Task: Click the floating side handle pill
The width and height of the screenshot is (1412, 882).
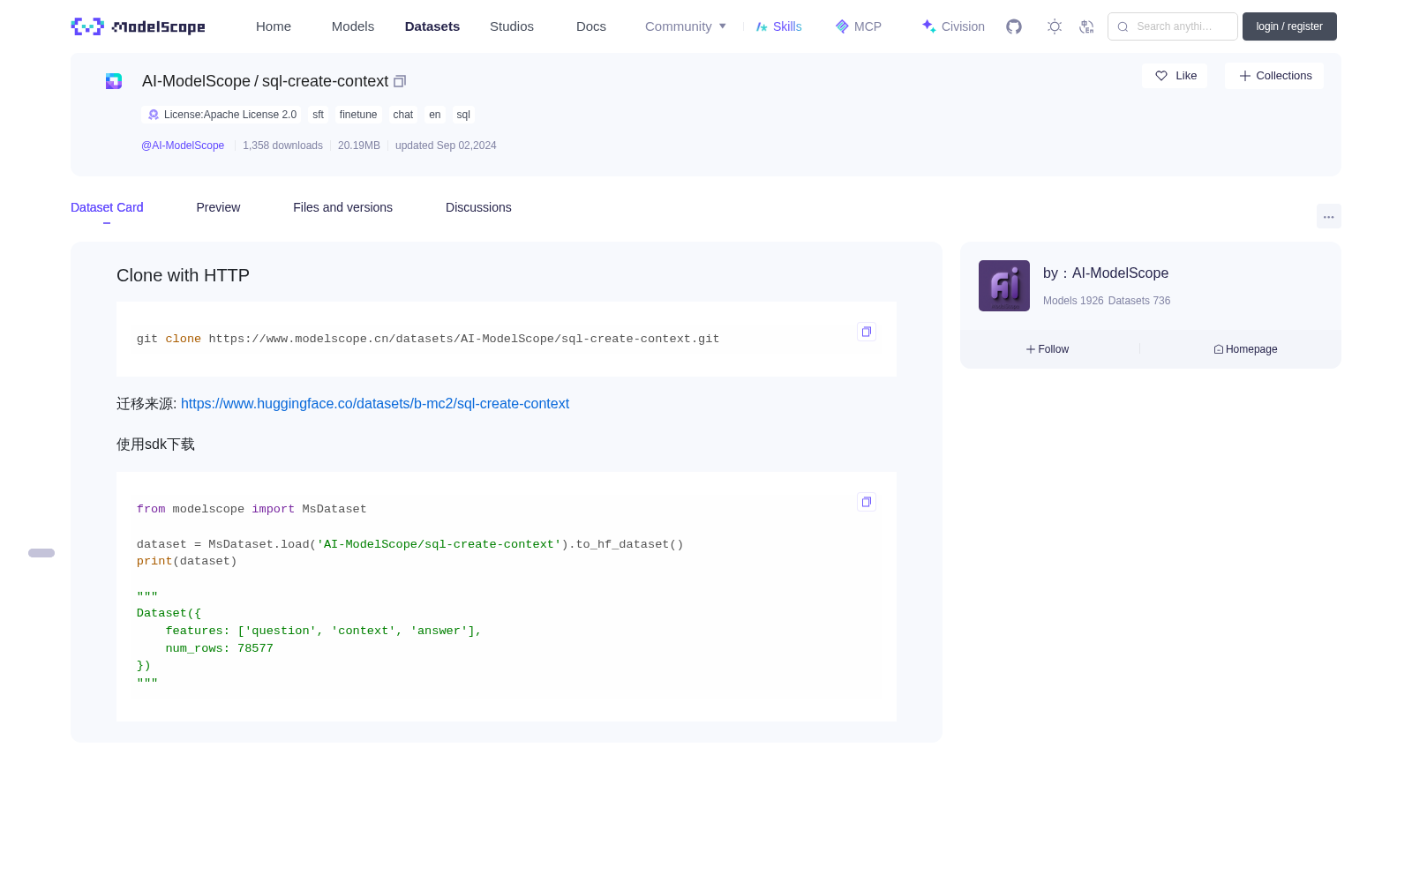Action: click(x=41, y=553)
